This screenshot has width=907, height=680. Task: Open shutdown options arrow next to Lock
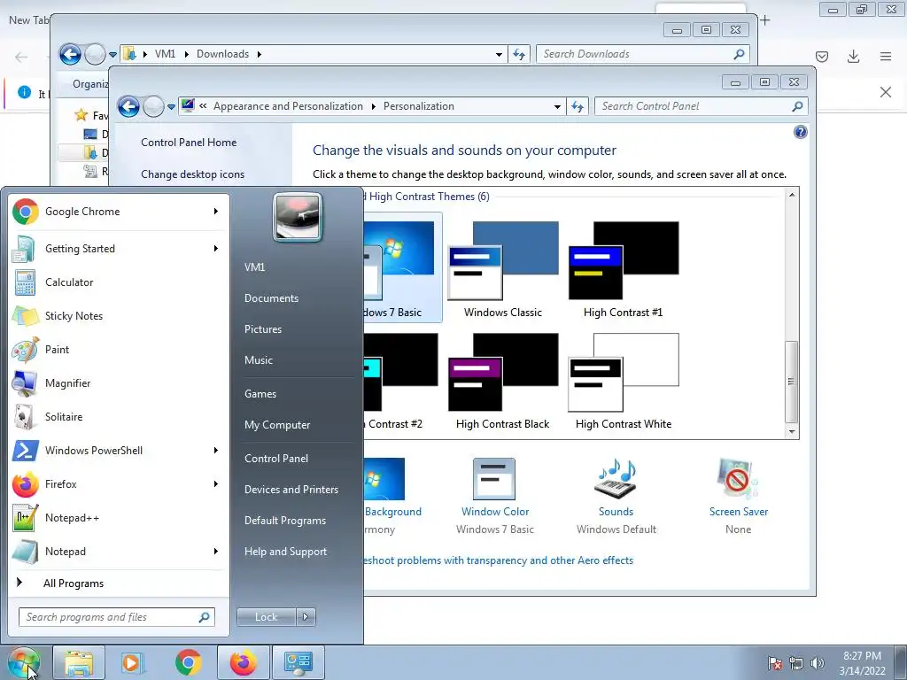point(306,617)
